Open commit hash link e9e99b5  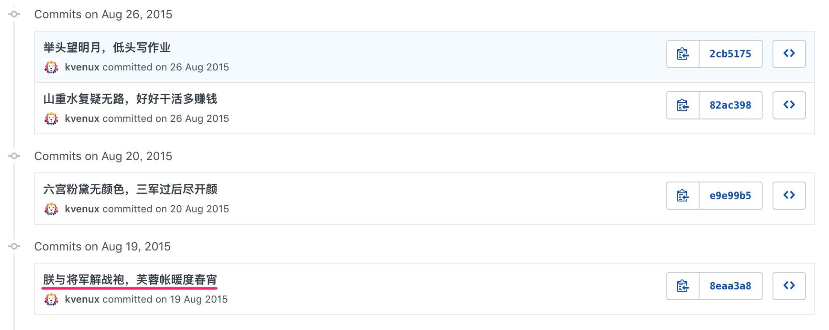tap(731, 196)
